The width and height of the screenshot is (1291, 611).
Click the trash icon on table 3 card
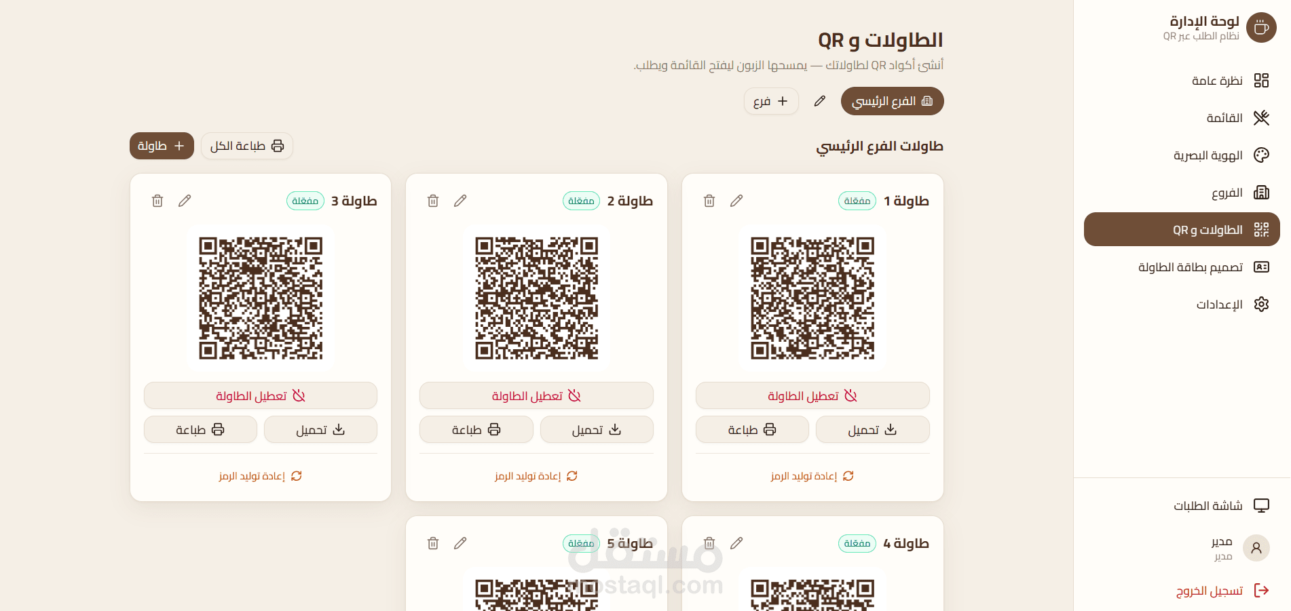tap(157, 201)
